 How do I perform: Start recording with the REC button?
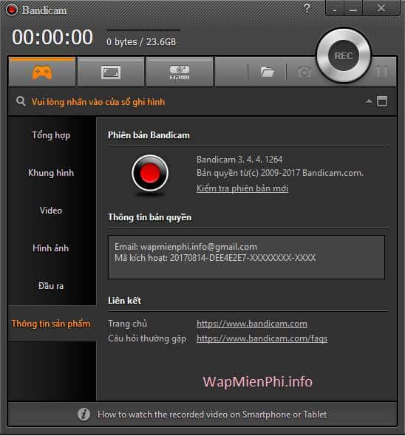coord(344,55)
